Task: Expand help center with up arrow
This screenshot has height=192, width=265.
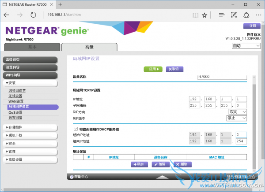Action: 162,177
